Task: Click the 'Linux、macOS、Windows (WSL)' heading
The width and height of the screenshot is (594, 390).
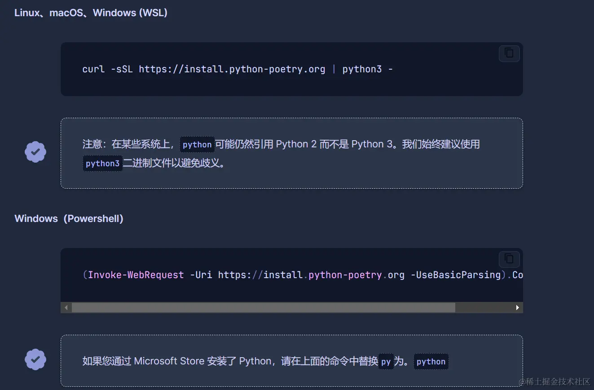Action: [x=91, y=13]
